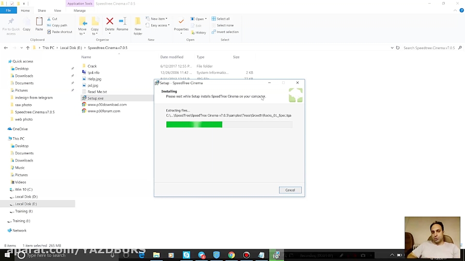Sort by the Size column header
Screen dimensions: 465x261
(236, 57)
